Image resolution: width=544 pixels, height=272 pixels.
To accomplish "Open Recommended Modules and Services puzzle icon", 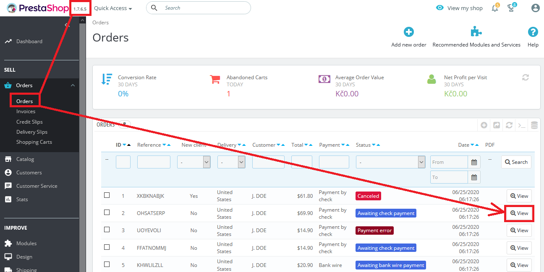I will [476, 32].
